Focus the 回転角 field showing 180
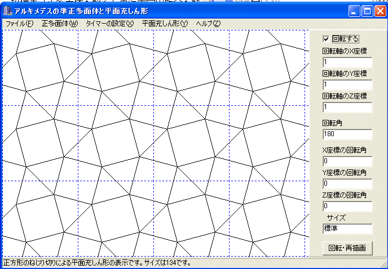Image resolution: width=388 pixels, height=269 pixels. pyautogui.click(x=347, y=134)
